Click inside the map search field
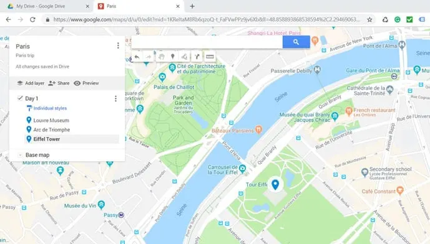 (207, 42)
